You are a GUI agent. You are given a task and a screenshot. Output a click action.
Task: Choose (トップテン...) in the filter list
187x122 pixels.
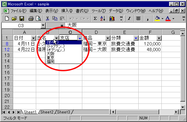[x=64, y=46]
